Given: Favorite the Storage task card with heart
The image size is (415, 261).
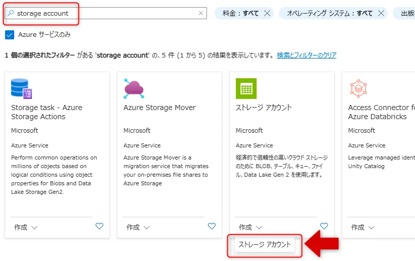Looking at the screenshot, I should [x=99, y=226].
